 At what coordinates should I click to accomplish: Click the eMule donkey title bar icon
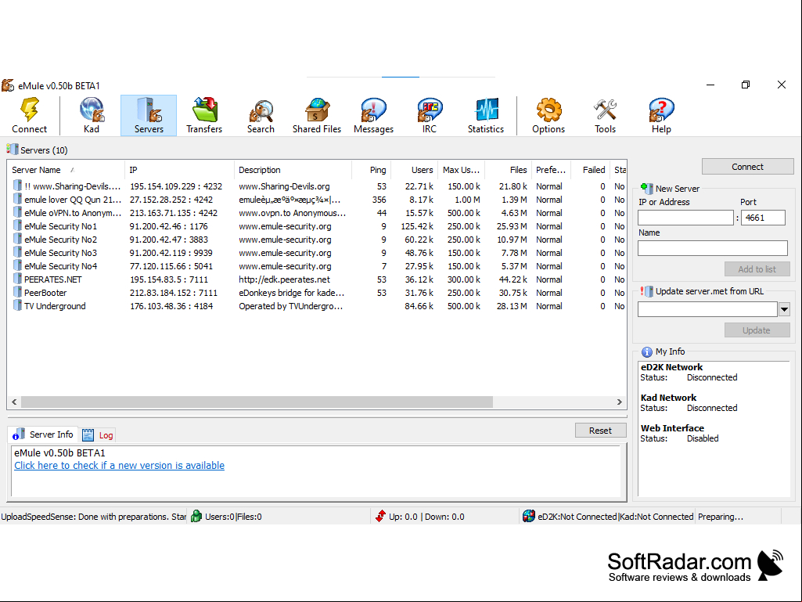(8, 85)
